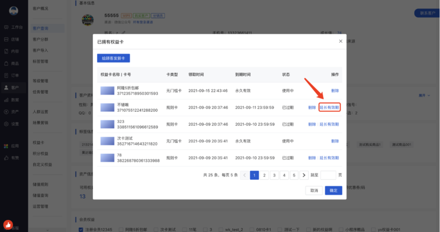Click the 跳至 page number input field
The width and height of the screenshot is (440, 232).
pyautogui.click(x=328, y=175)
